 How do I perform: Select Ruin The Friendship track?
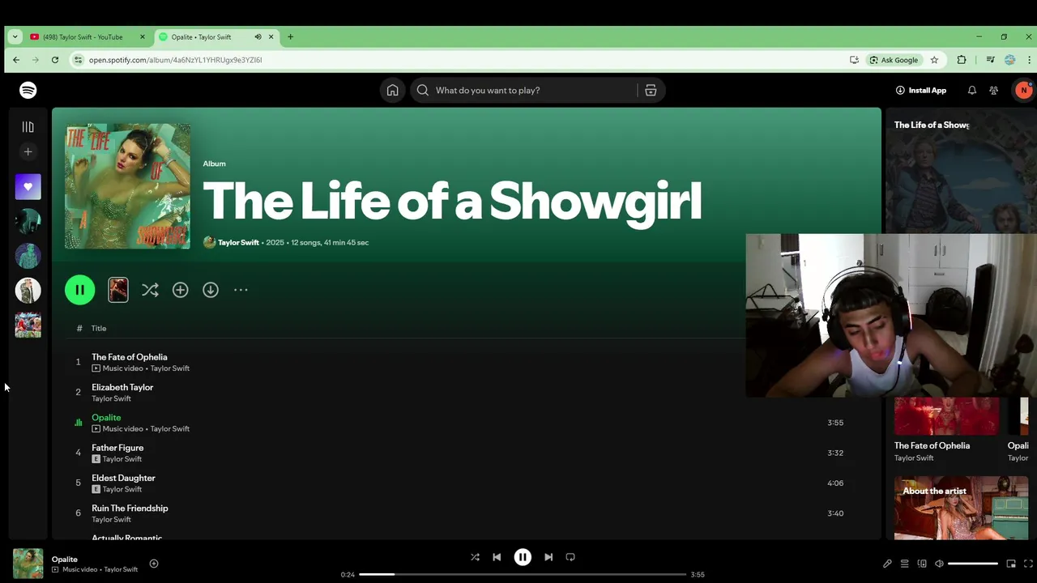coord(130,508)
